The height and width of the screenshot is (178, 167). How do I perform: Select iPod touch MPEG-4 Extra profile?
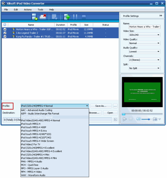click(55, 131)
